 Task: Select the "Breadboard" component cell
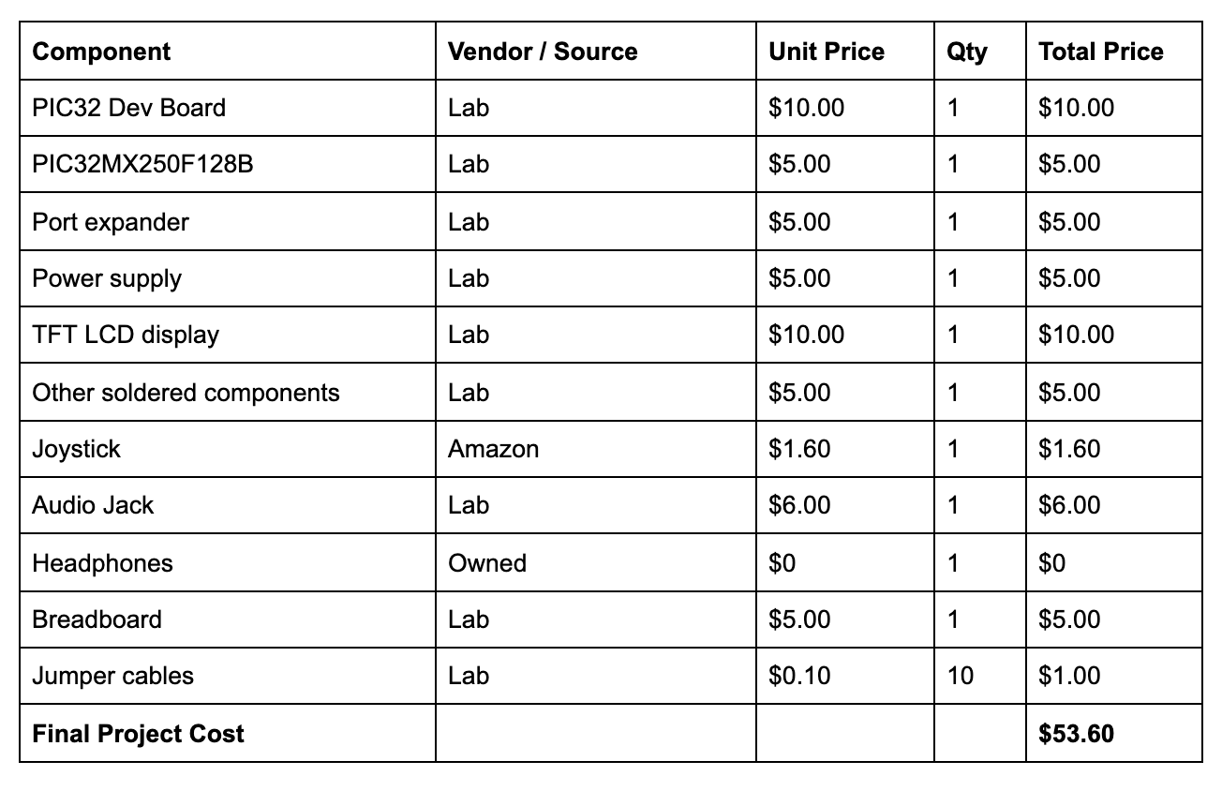[97, 619]
